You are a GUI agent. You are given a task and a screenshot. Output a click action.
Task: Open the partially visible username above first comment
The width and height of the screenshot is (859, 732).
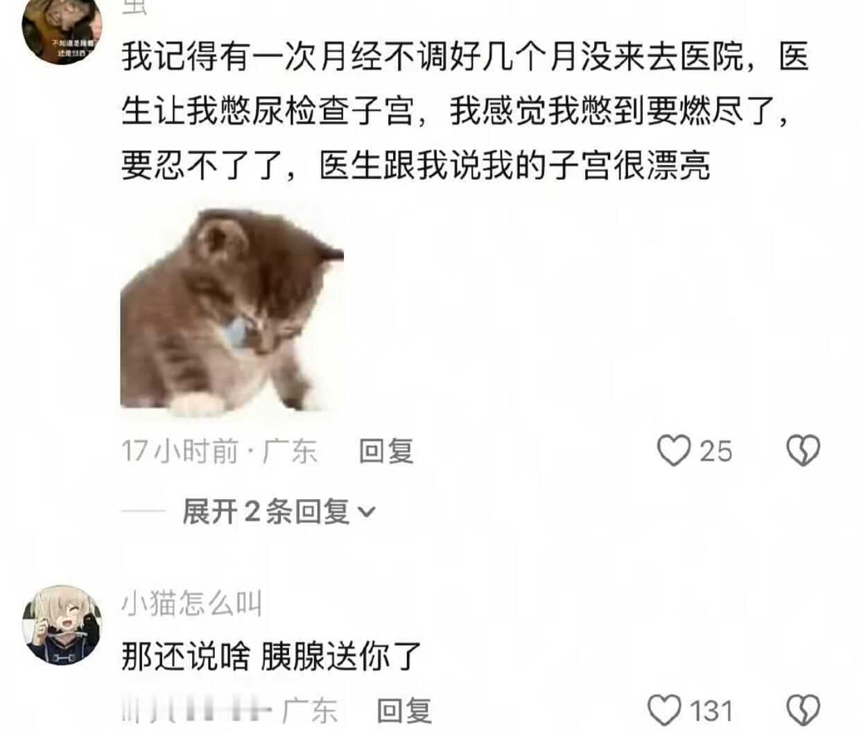pyautogui.click(x=135, y=7)
